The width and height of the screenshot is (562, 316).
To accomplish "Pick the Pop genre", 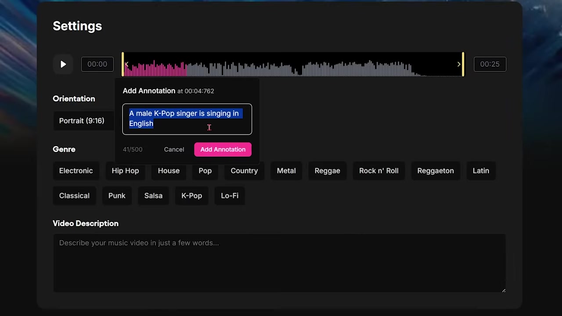I will (x=205, y=171).
